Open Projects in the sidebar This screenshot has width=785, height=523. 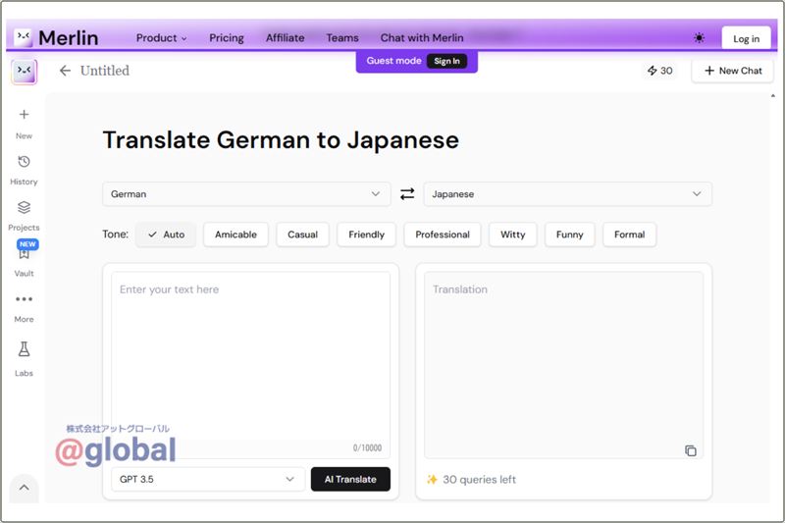[x=24, y=216]
